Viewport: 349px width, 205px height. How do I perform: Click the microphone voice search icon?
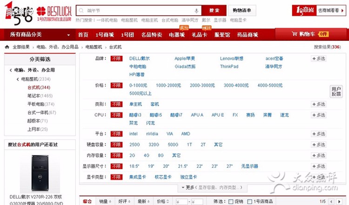coord(196,10)
